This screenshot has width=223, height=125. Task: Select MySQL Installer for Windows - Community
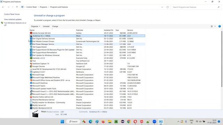(87, 102)
